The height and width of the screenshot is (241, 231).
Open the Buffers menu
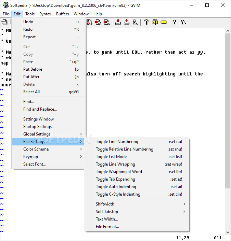62,14
